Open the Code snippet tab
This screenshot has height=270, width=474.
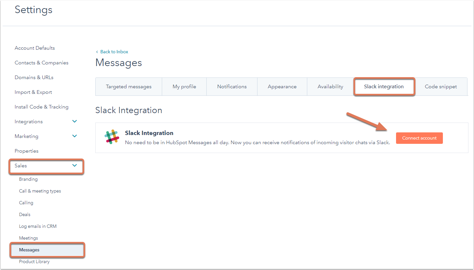441,87
